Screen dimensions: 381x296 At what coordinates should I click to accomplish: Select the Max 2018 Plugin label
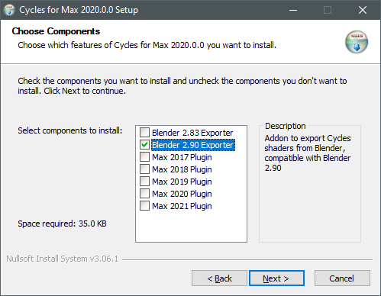(182, 169)
